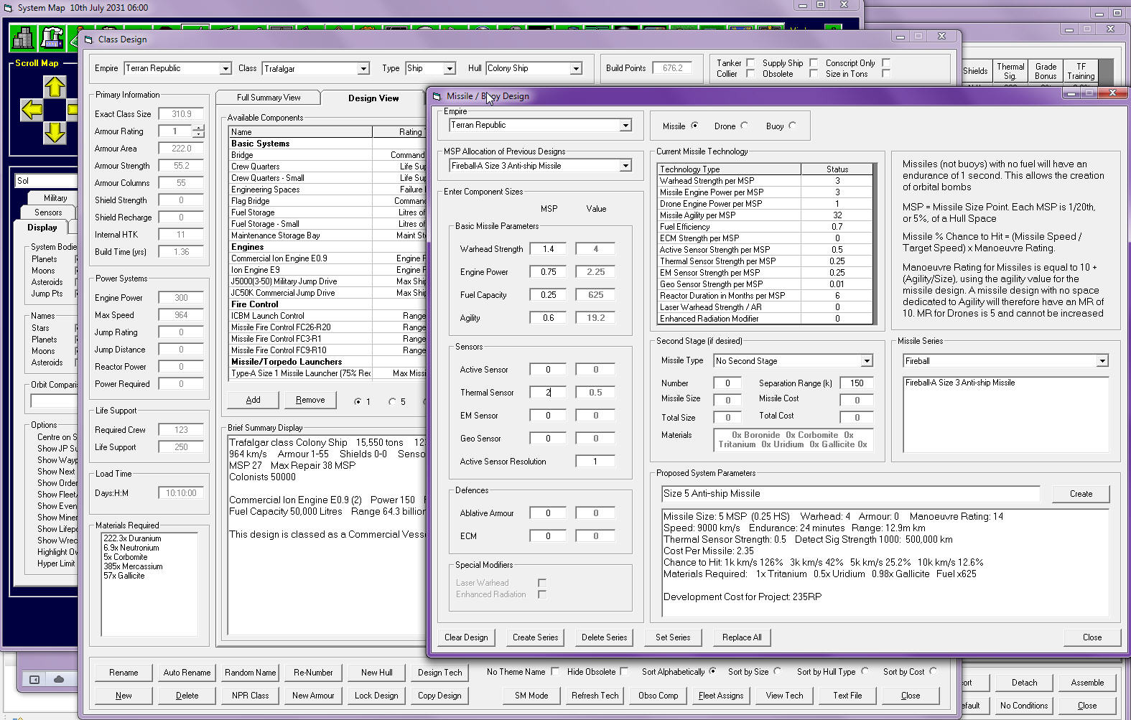The width and height of the screenshot is (1131, 720).
Task: Click the Warhead Strength MSP field
Action: 548,249
